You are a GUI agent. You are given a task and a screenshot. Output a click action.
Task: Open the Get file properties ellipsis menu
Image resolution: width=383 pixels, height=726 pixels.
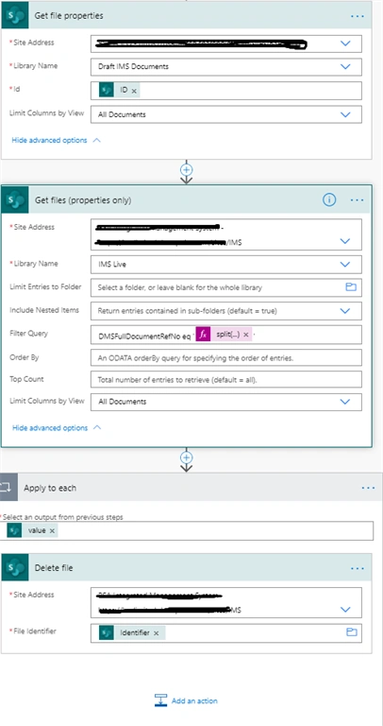pos(358,16)
